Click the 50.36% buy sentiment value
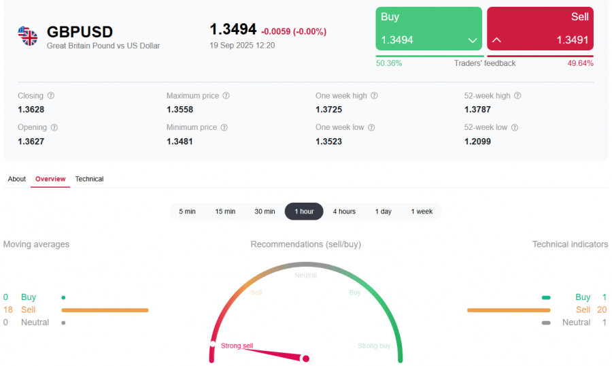Screen dimensions: 612x366 [x=389, y=63]
